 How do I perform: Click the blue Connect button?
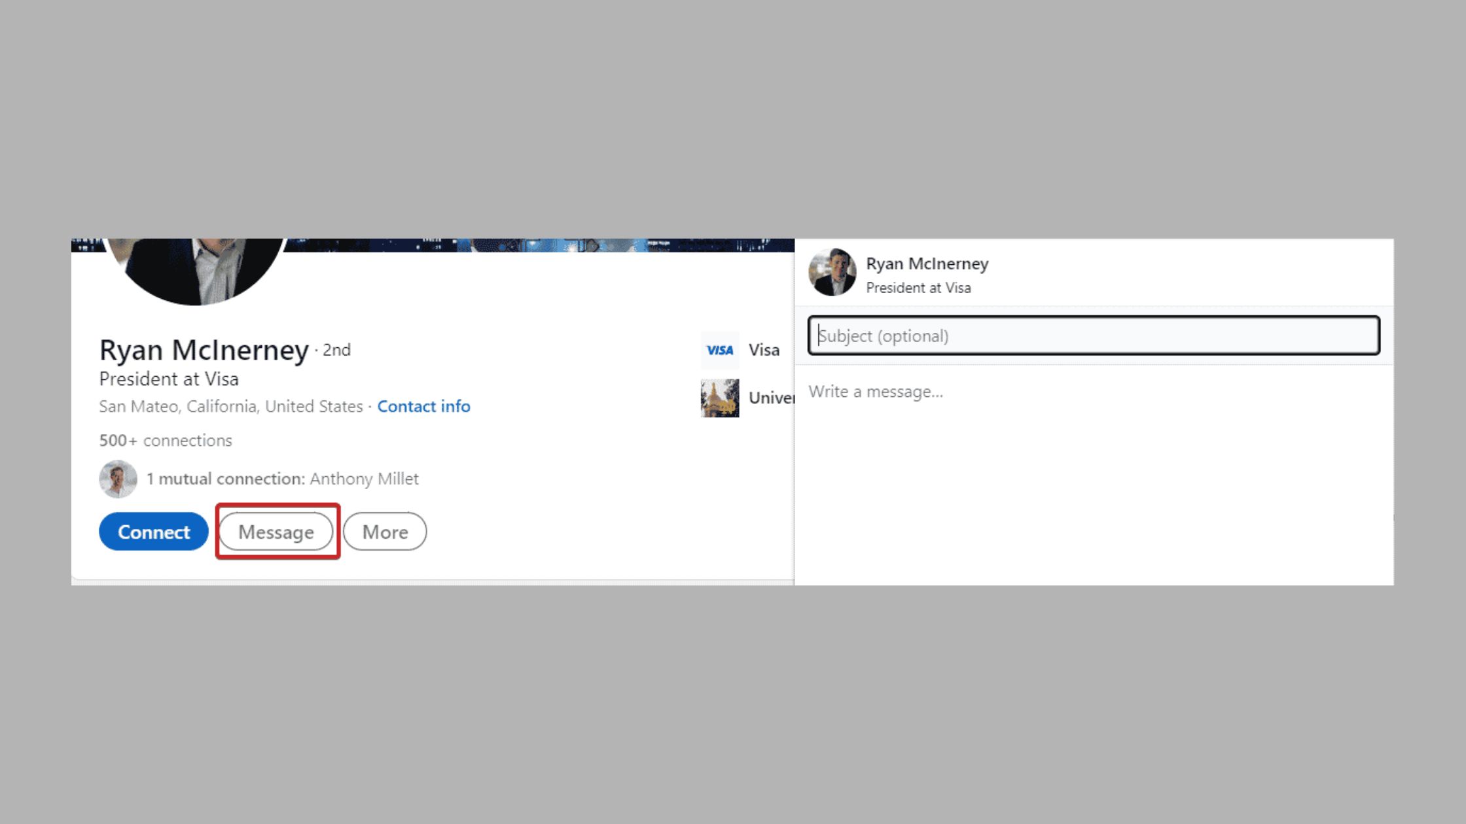click(153, 532)
